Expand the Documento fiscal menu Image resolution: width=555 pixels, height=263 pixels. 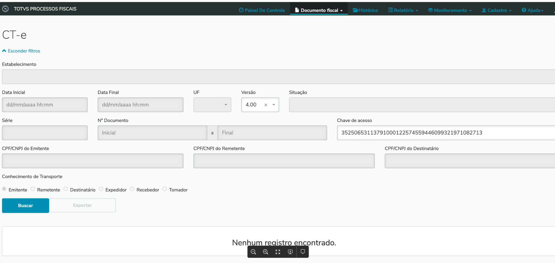(x=319, y=10)
